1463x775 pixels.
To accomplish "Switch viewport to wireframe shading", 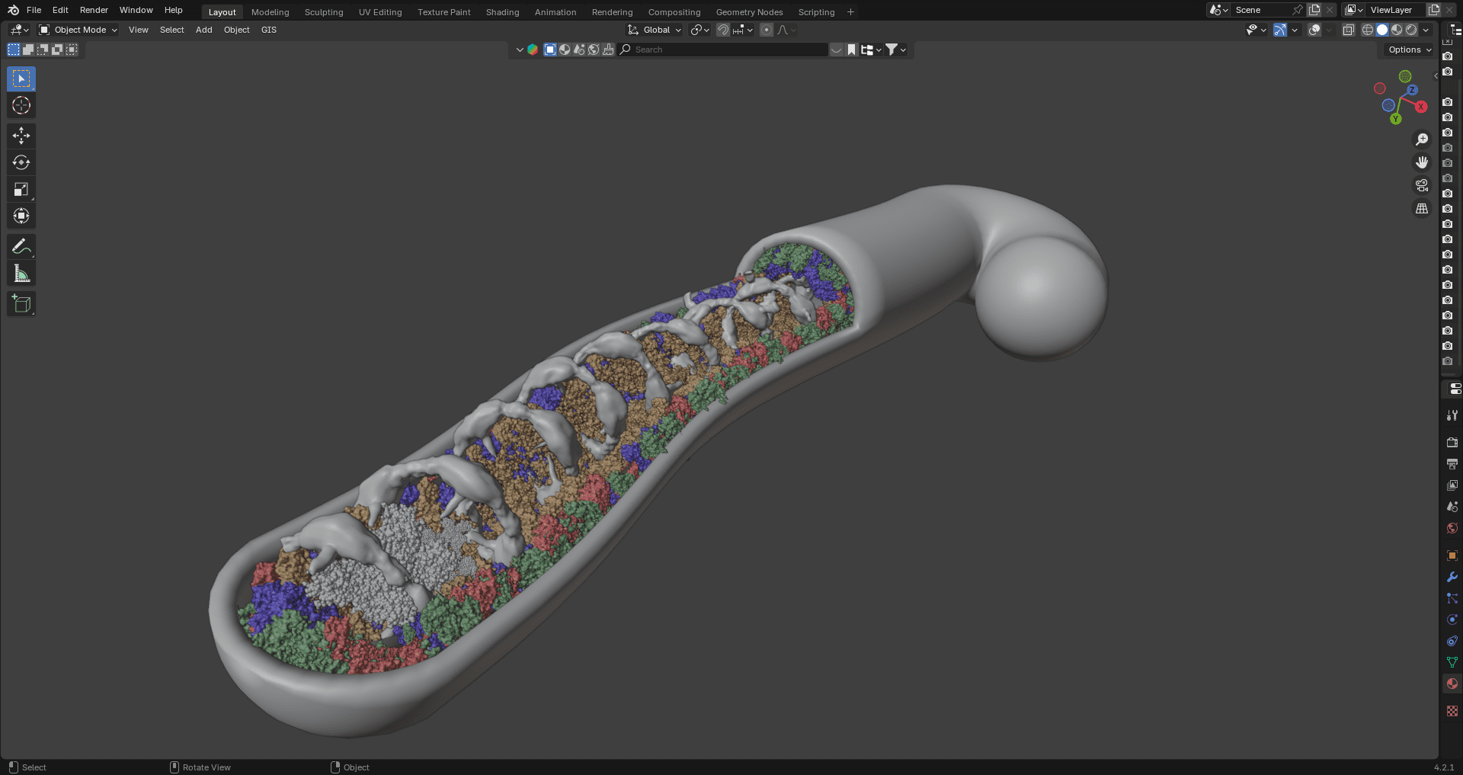I will pos(1369,30).
